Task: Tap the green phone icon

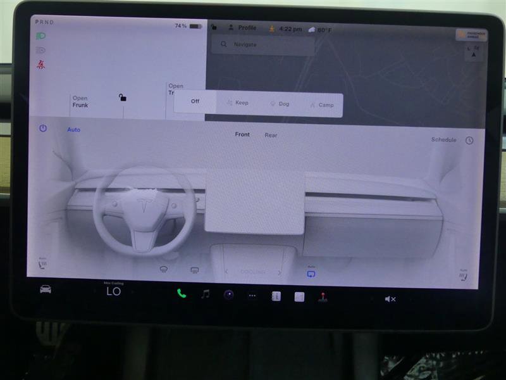Action: 182,293
